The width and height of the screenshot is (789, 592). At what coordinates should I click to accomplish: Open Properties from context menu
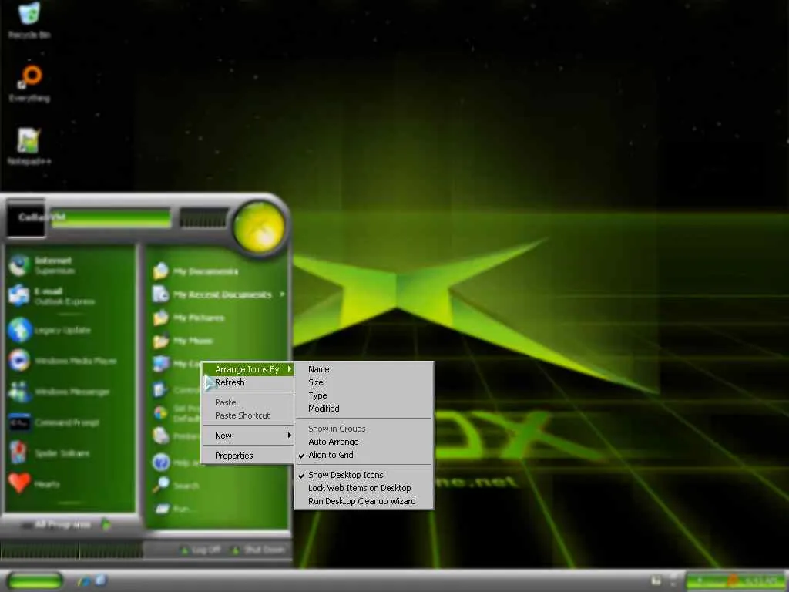tap(247, 456)
